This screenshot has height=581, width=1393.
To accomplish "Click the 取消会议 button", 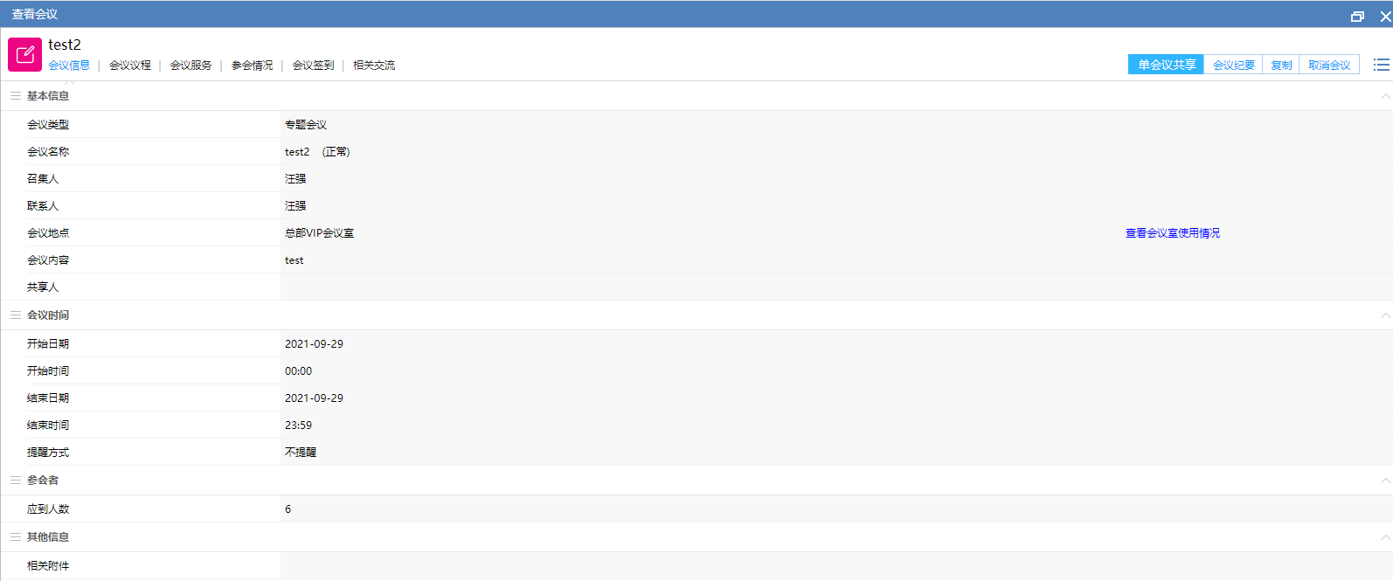I will point(1328,65).
